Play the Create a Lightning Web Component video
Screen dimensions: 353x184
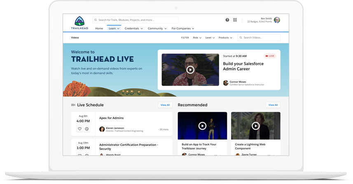tap(255, 126)
